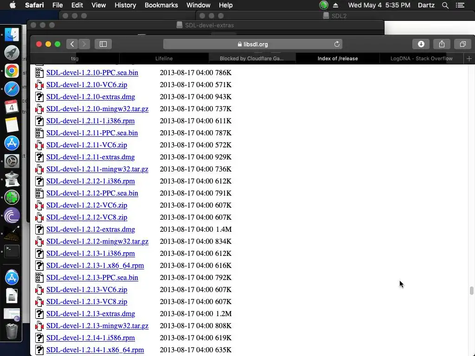
Task: Open SDL-devel-1.2.13-1.x86_64.rpm link
Action: (x=95, y=266)
